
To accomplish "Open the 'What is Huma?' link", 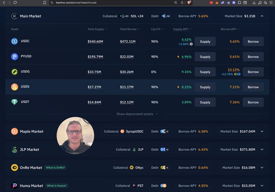I will point(57,186).
